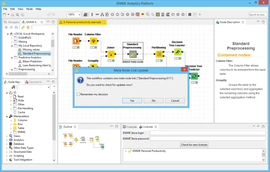Switch to the Console tab
Screen dimensions: 270x172
point(130,127)
